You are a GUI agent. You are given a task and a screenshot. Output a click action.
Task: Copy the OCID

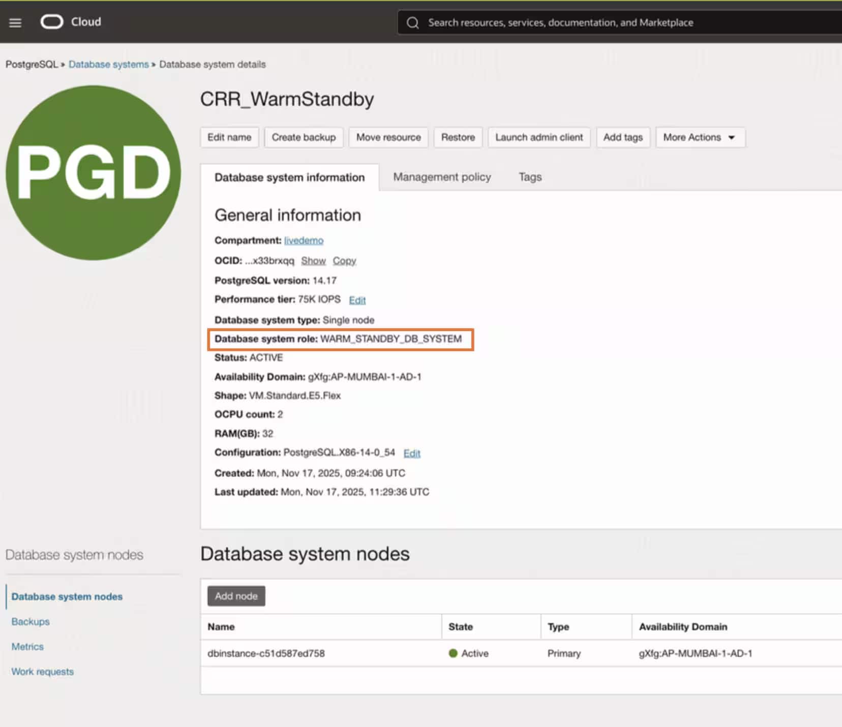pyautogui.click(x=344, y=261)
